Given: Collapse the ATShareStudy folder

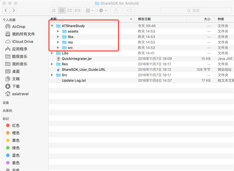Looking at the screenshot, I should [x=52, y=26].
